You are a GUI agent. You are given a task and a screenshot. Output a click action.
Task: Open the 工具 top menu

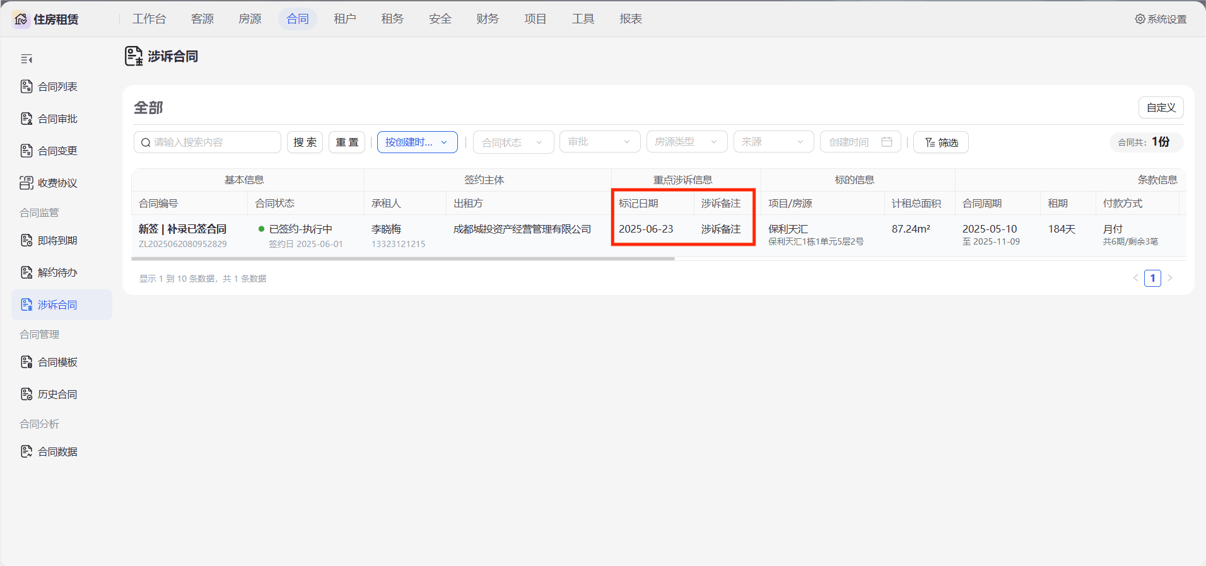coord(583,19)
